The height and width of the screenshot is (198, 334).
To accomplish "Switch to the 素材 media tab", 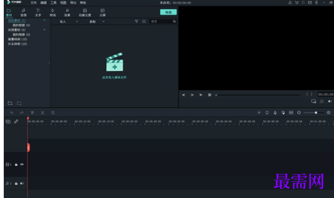I will point(9,13).
